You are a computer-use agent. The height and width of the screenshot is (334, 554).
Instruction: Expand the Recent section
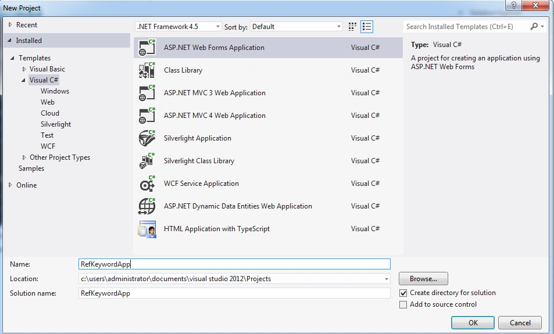[x=10, y=25]
